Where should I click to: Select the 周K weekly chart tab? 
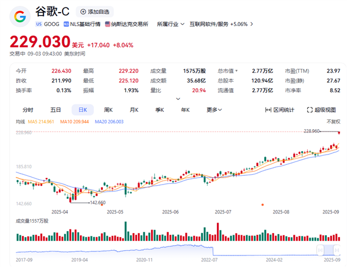coord(108,110)
